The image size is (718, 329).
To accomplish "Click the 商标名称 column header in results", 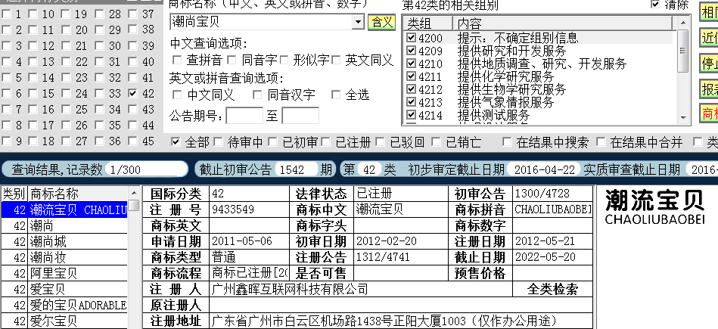I will click(x=78, y=194).
